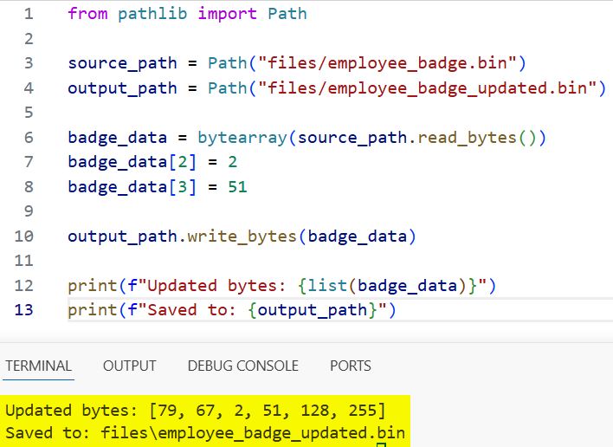The height and width of the screenshot is (447, 613).
Task: Click 'Updated bytes:' string in line 12
Action: pos(216,286)
